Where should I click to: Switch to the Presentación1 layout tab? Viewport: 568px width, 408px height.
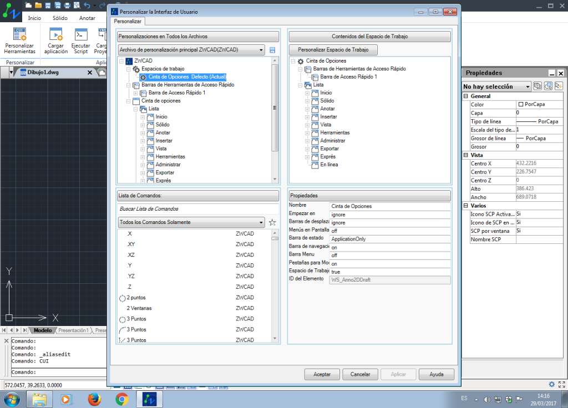point(73,330)
